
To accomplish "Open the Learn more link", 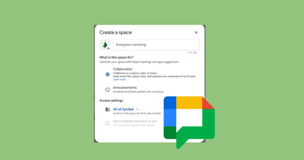I will coord(120,79).
